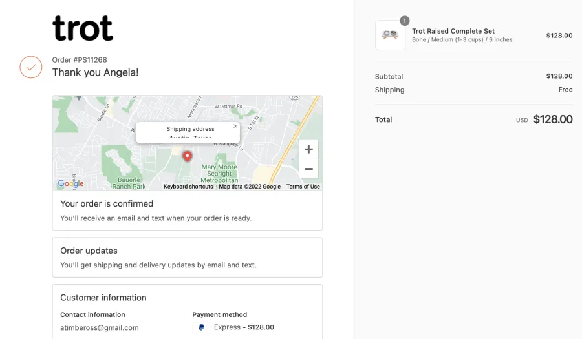Click the Customer information heading
582x339 pixels.
[x=103, y=298]
